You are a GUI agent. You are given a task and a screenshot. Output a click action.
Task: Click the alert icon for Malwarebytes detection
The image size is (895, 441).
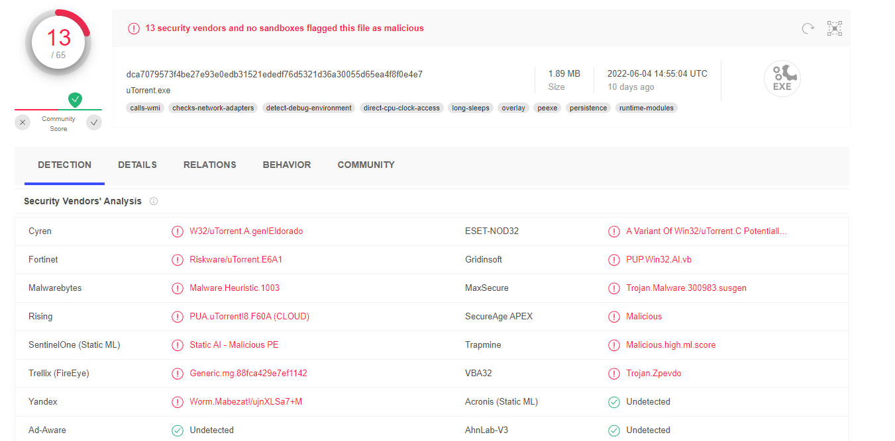click(x=178, y=288)
